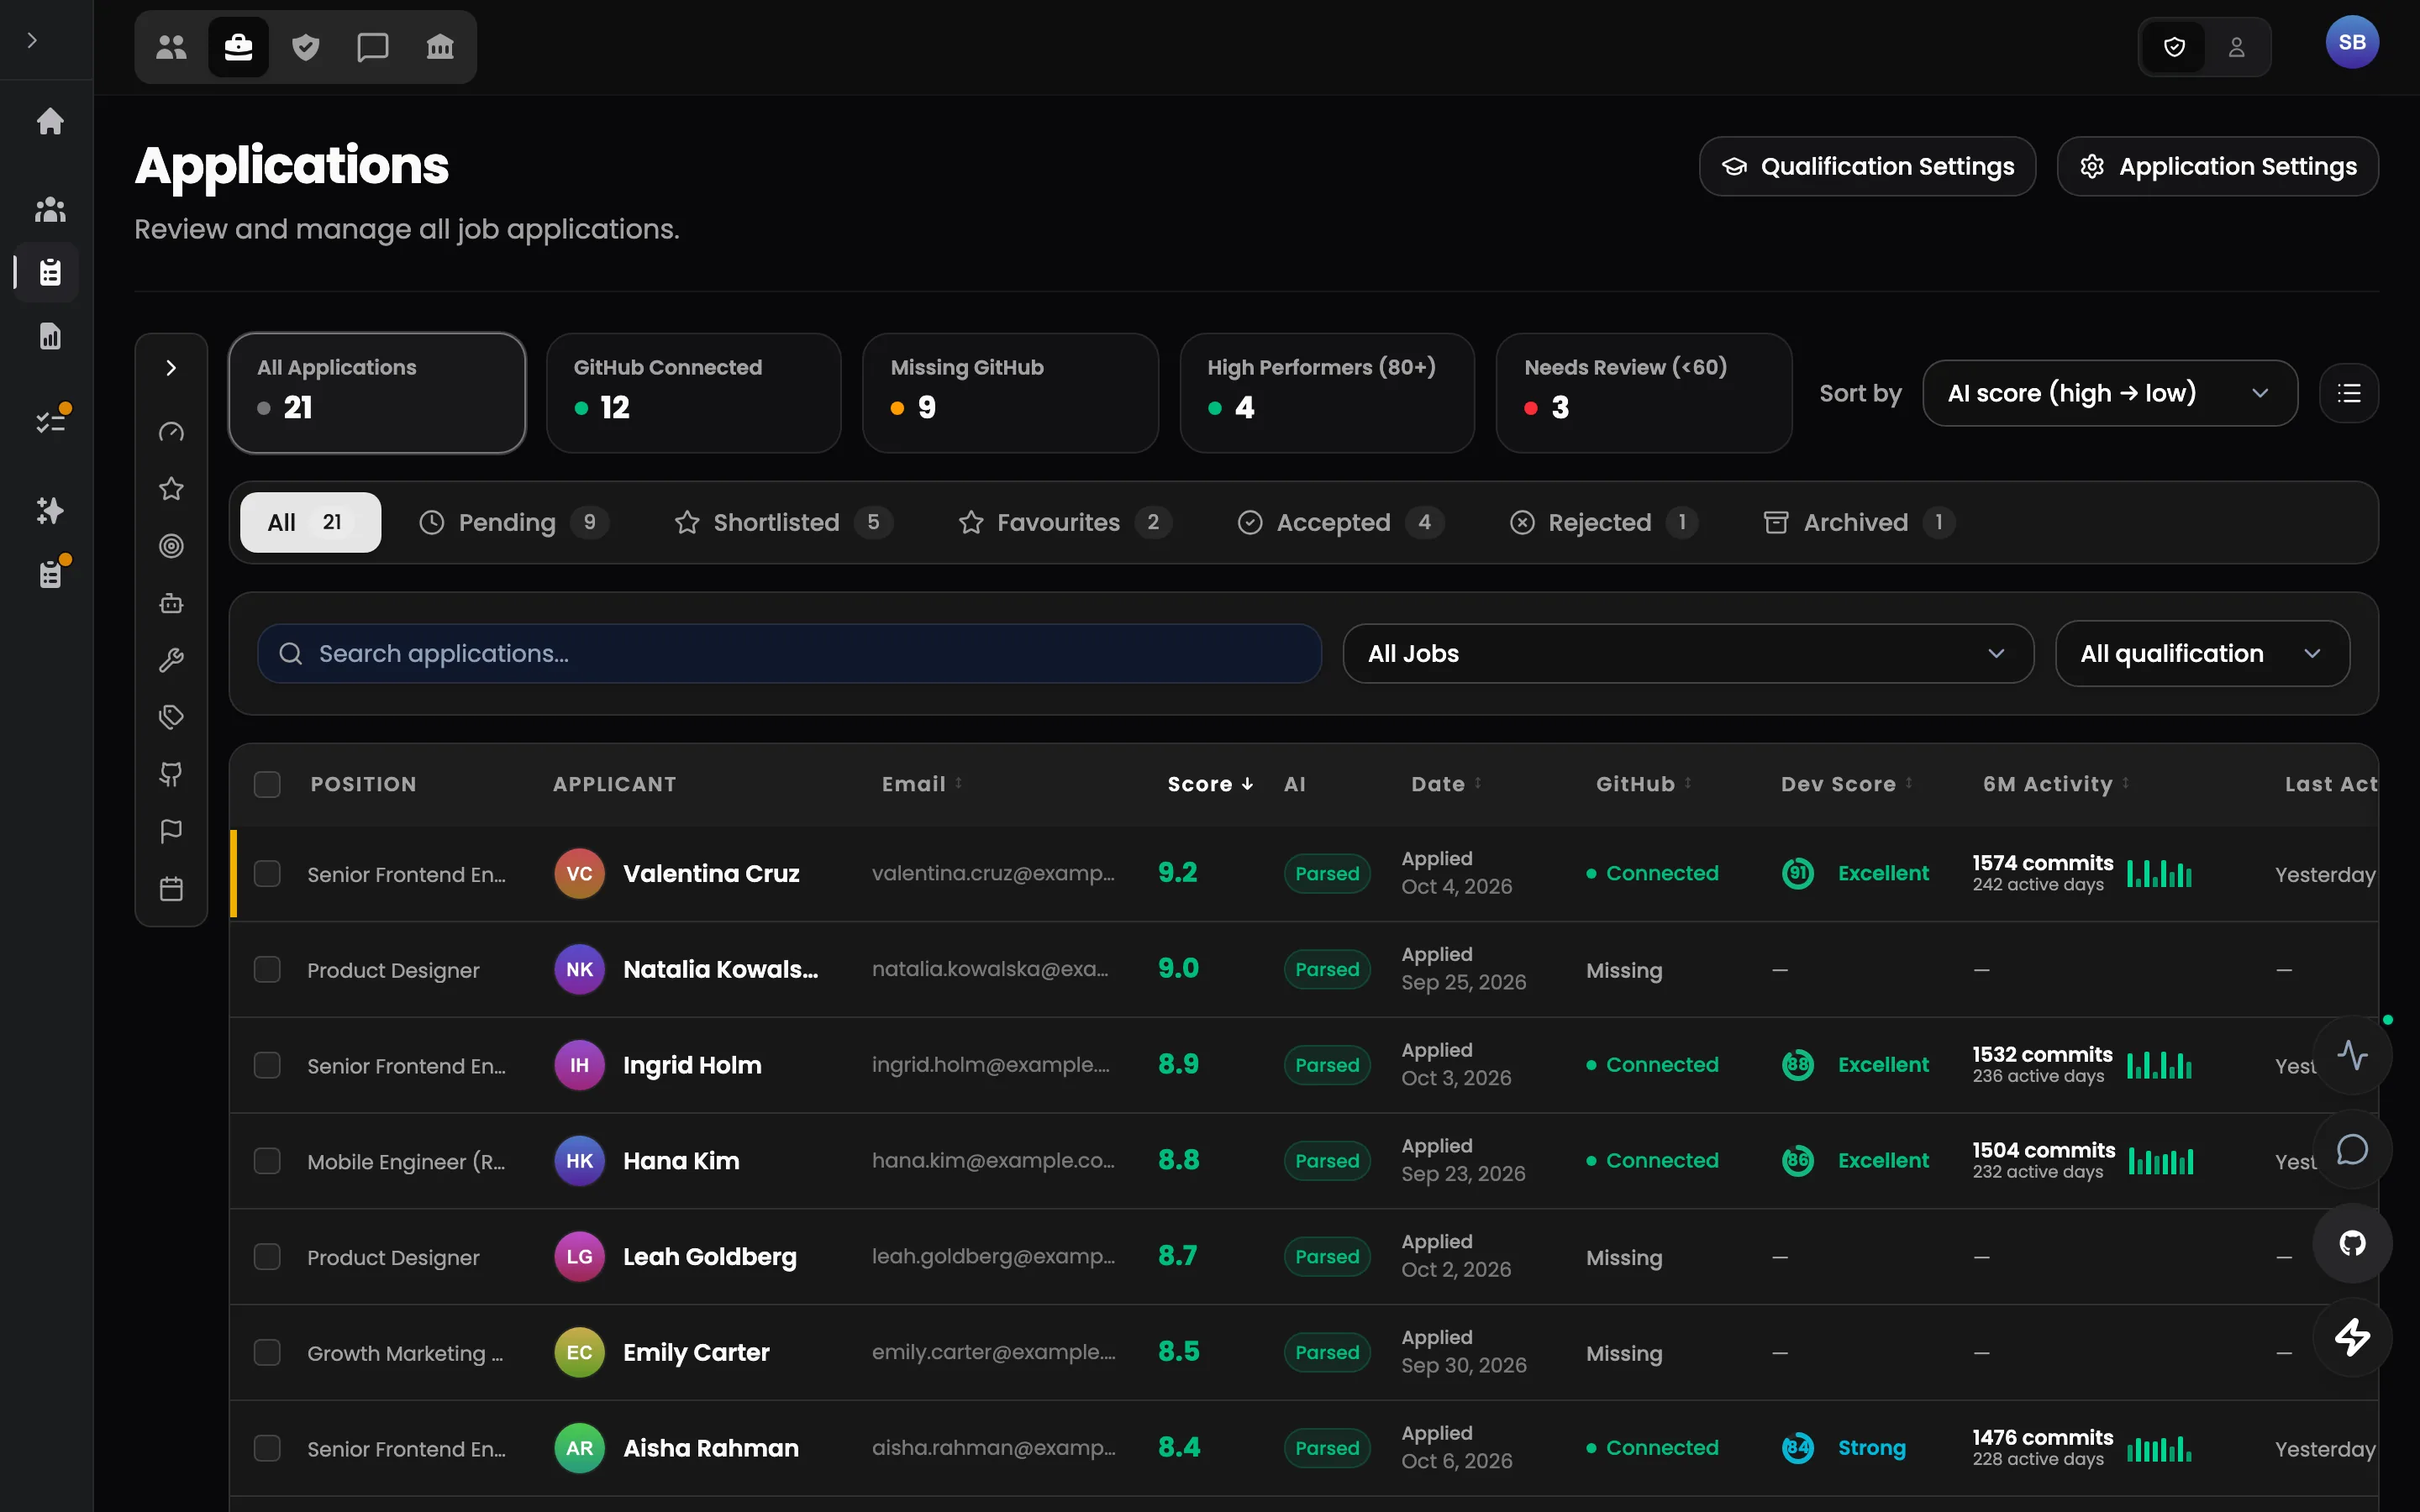This screenshot has width=2420, height=1512.
Task: Open the SB user avatar
Action: coord(2352,42)
